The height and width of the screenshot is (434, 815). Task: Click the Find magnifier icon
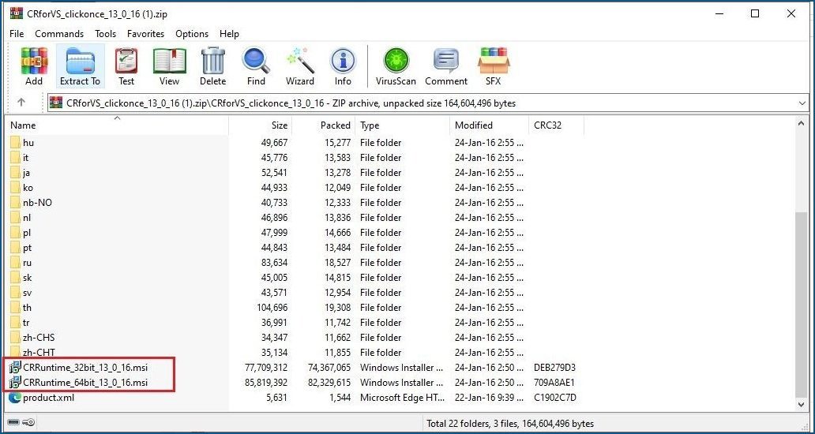pyautogui.click(x=256, y=61)
